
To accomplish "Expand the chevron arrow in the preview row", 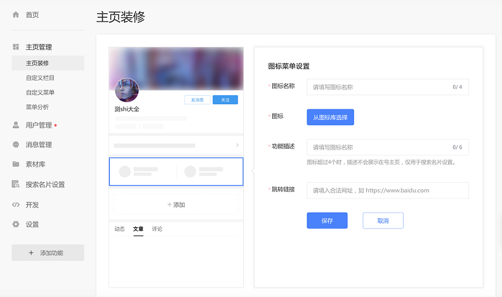I will [237, 145].
